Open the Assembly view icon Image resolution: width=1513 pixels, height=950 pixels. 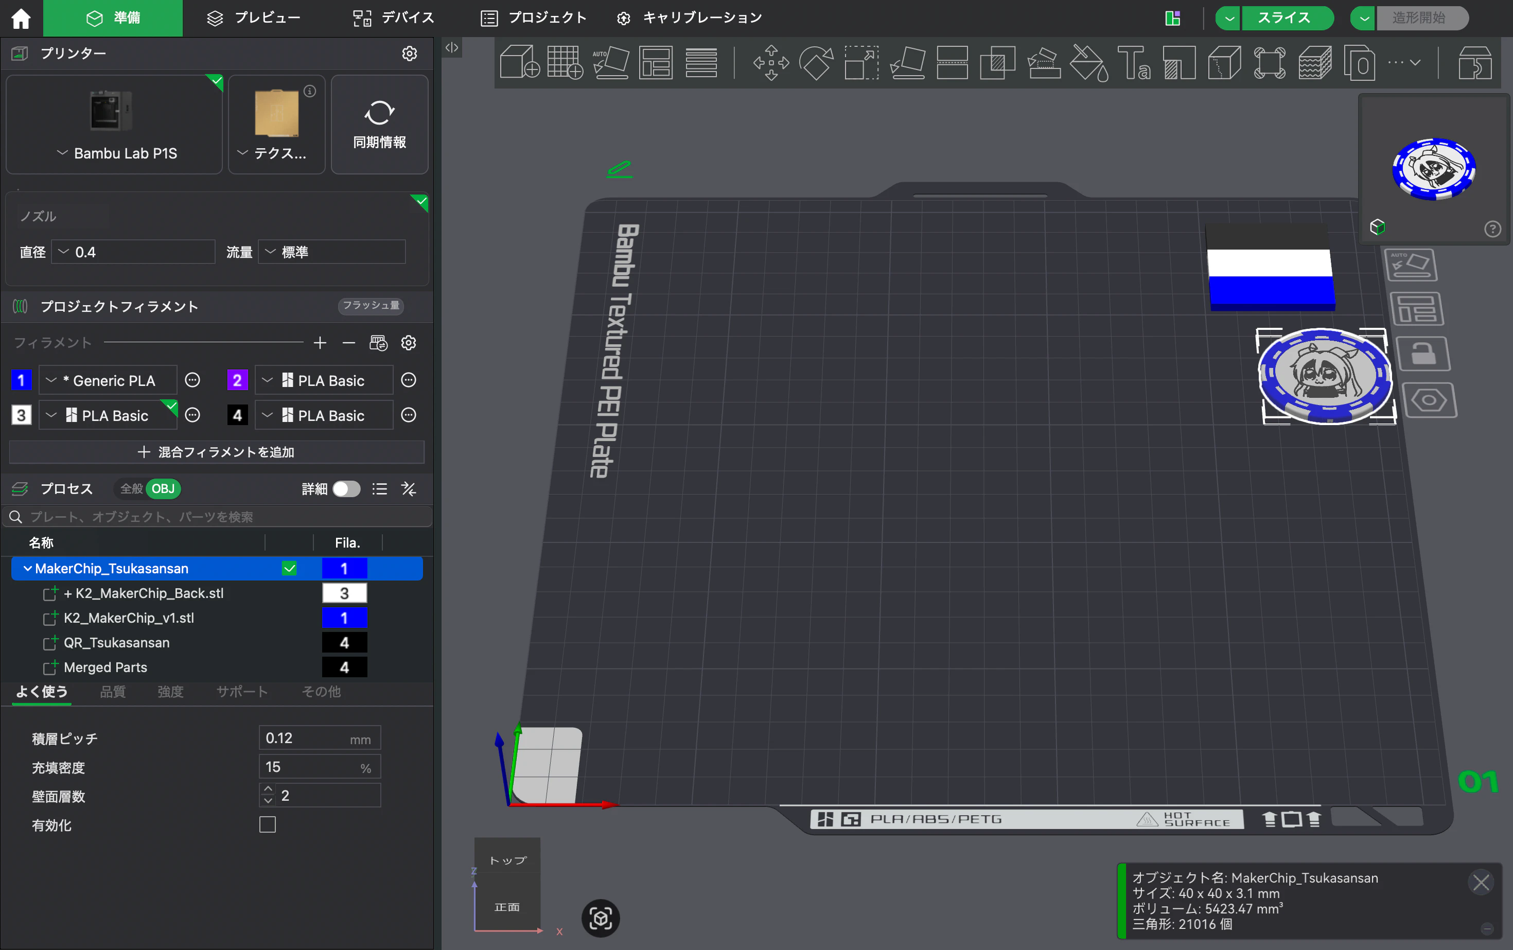1475,62
